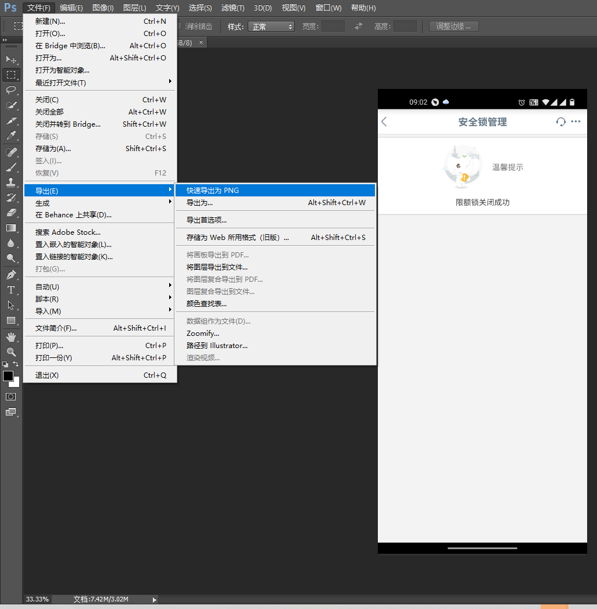597x609 pixels.
Task: Click the 调整边缘 button
Action: pyautogui.click(x=453, y=27)
